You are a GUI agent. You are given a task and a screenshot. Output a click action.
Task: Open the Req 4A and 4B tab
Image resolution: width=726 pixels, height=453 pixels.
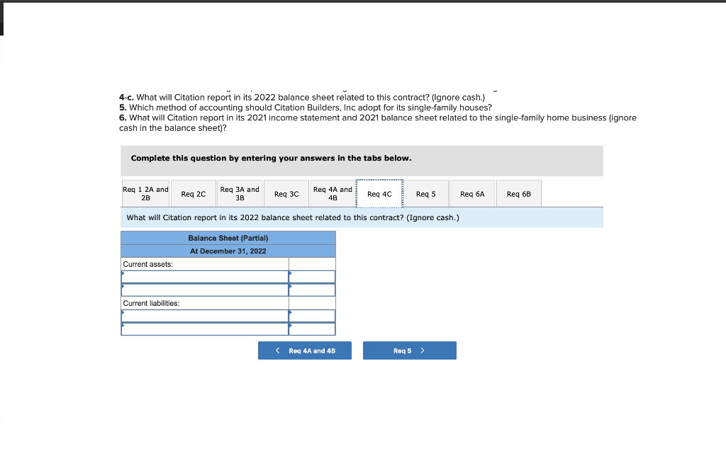pos(333,193)
